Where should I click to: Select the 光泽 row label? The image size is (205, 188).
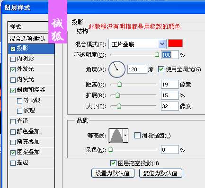click(x=23, y=121)
